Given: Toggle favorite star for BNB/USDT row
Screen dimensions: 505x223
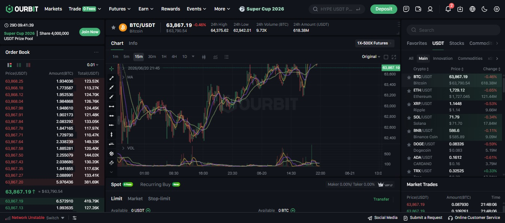Looking at the screenshot, I should coord(409,131).
